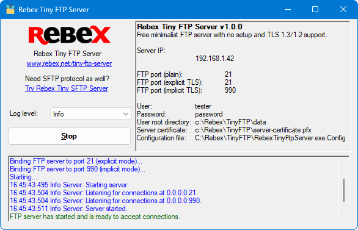Open the Try Rebex Tiny SFTP Server link
The width and height of the screenshot is (358, 230).
pos(67,88)
